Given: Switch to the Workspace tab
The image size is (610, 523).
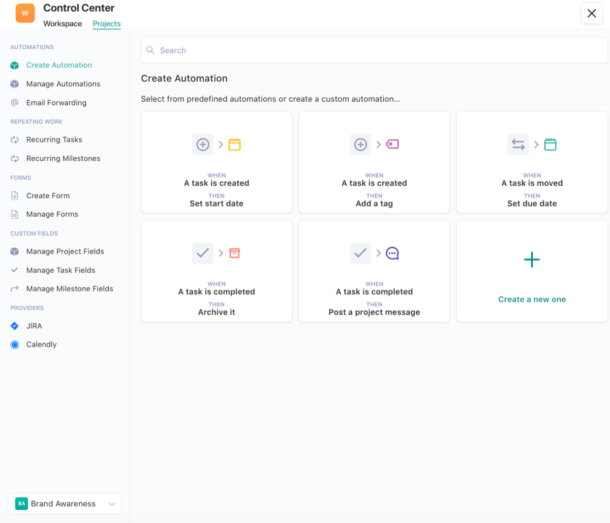Looking at the screenshot, I should coord(62,23).
